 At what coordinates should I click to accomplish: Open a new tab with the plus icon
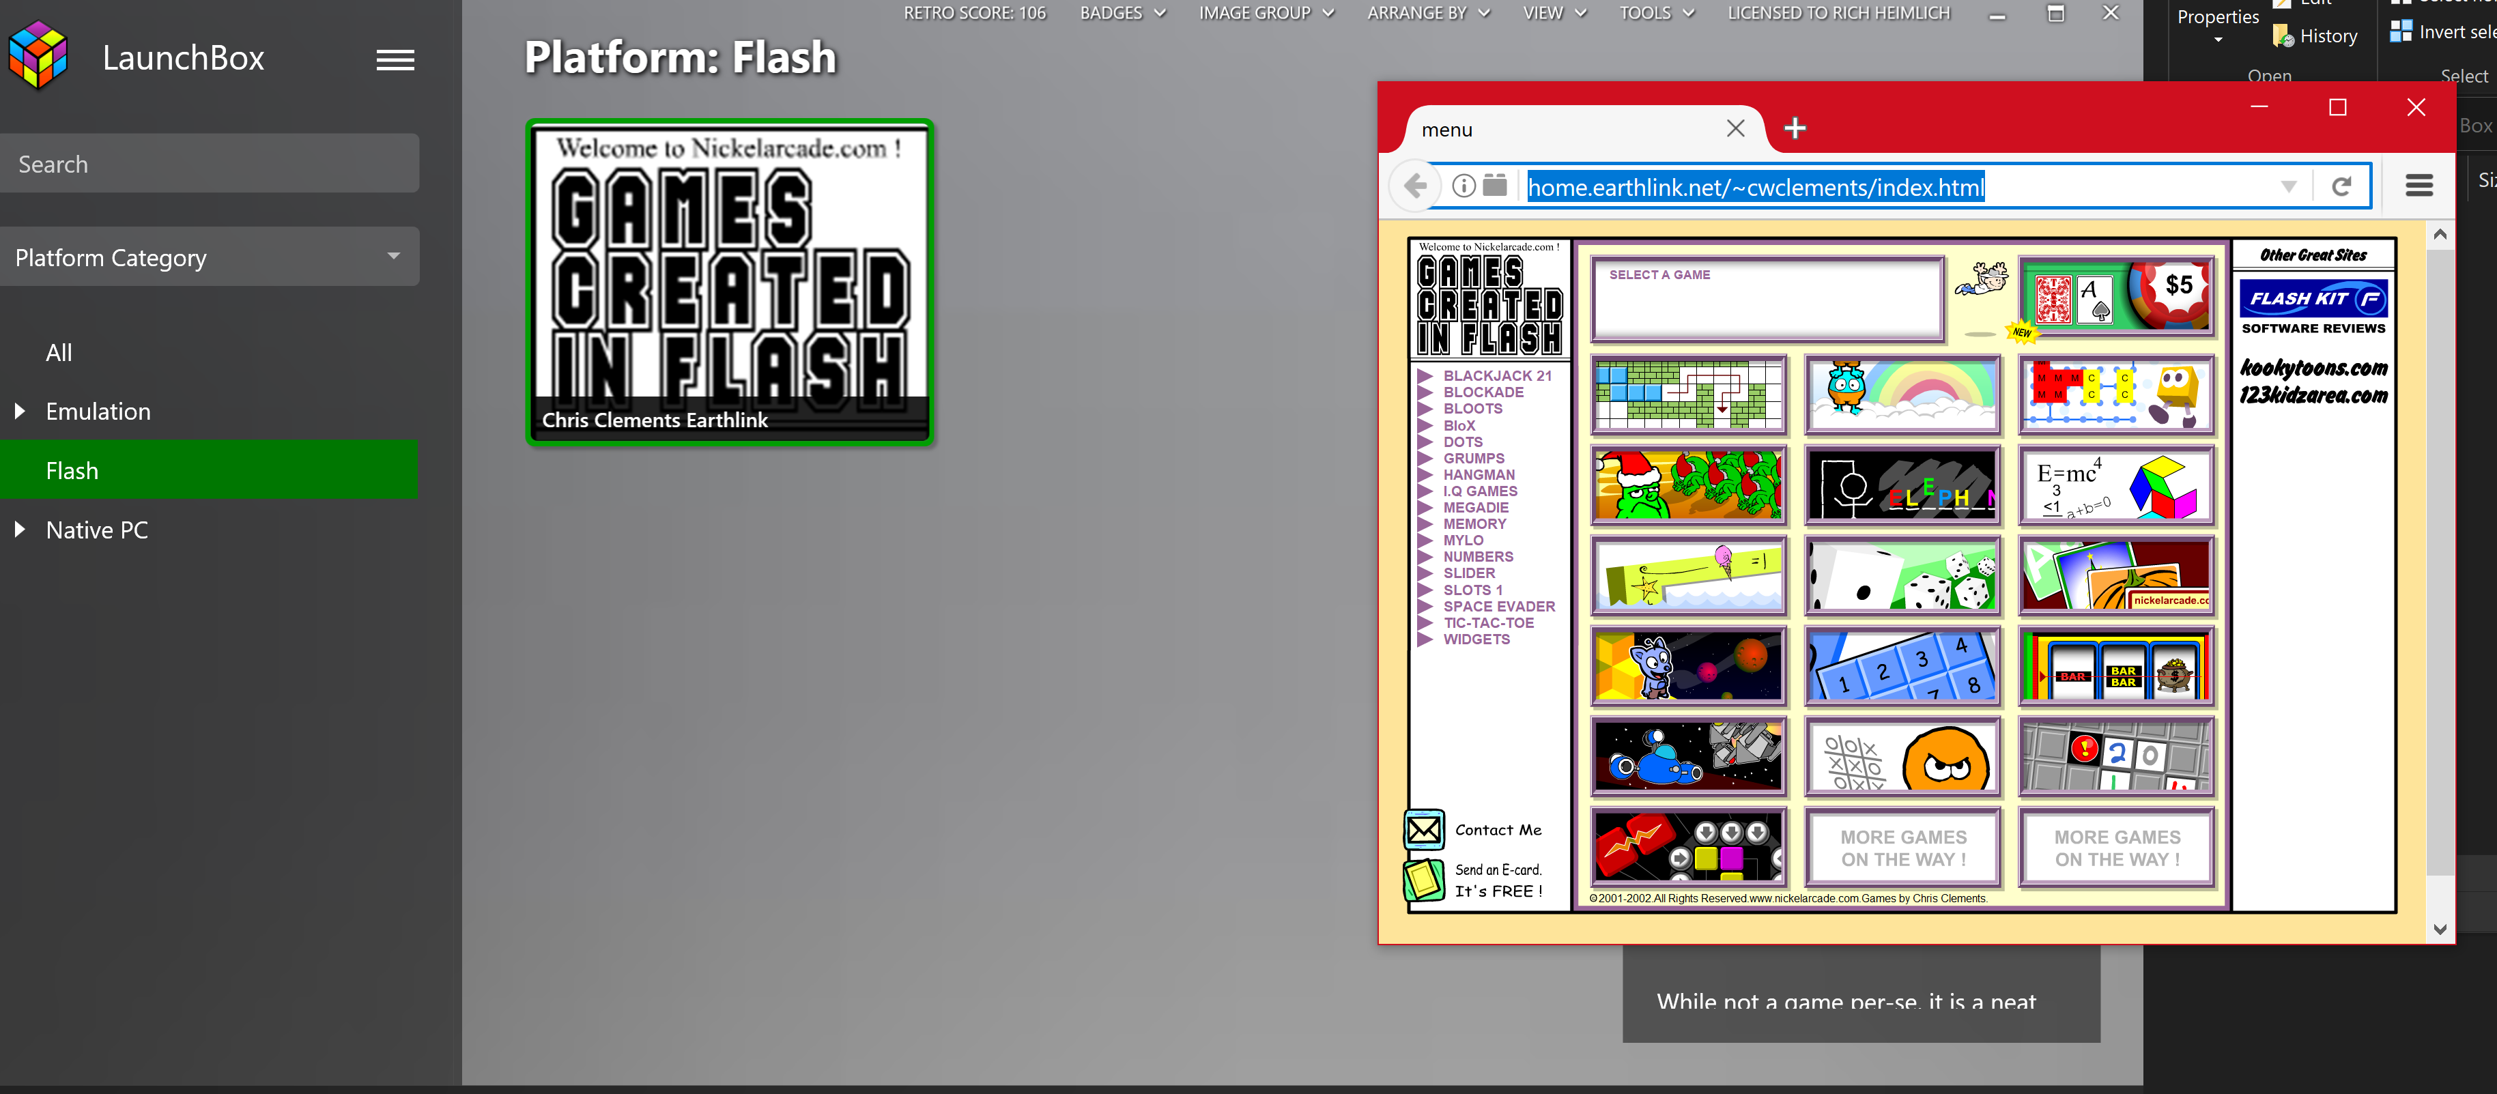(1794, 128)
